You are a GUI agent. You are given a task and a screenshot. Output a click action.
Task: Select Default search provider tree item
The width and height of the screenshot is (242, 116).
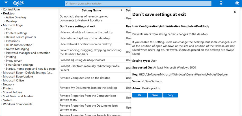pyautogui.click(x=21, y=37)
